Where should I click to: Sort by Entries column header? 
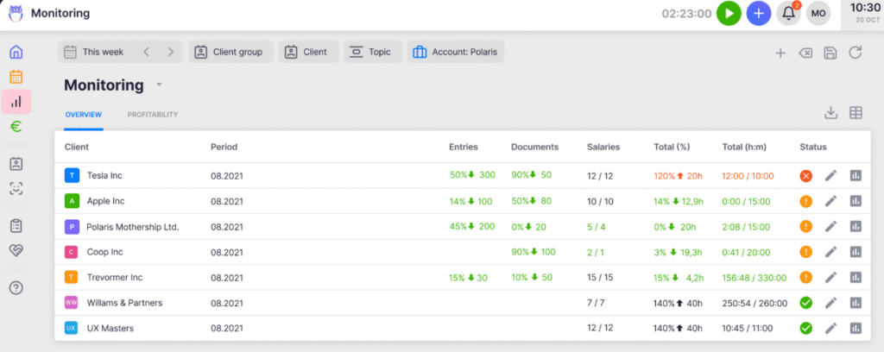pyautogui.click(x=464, y=147)
